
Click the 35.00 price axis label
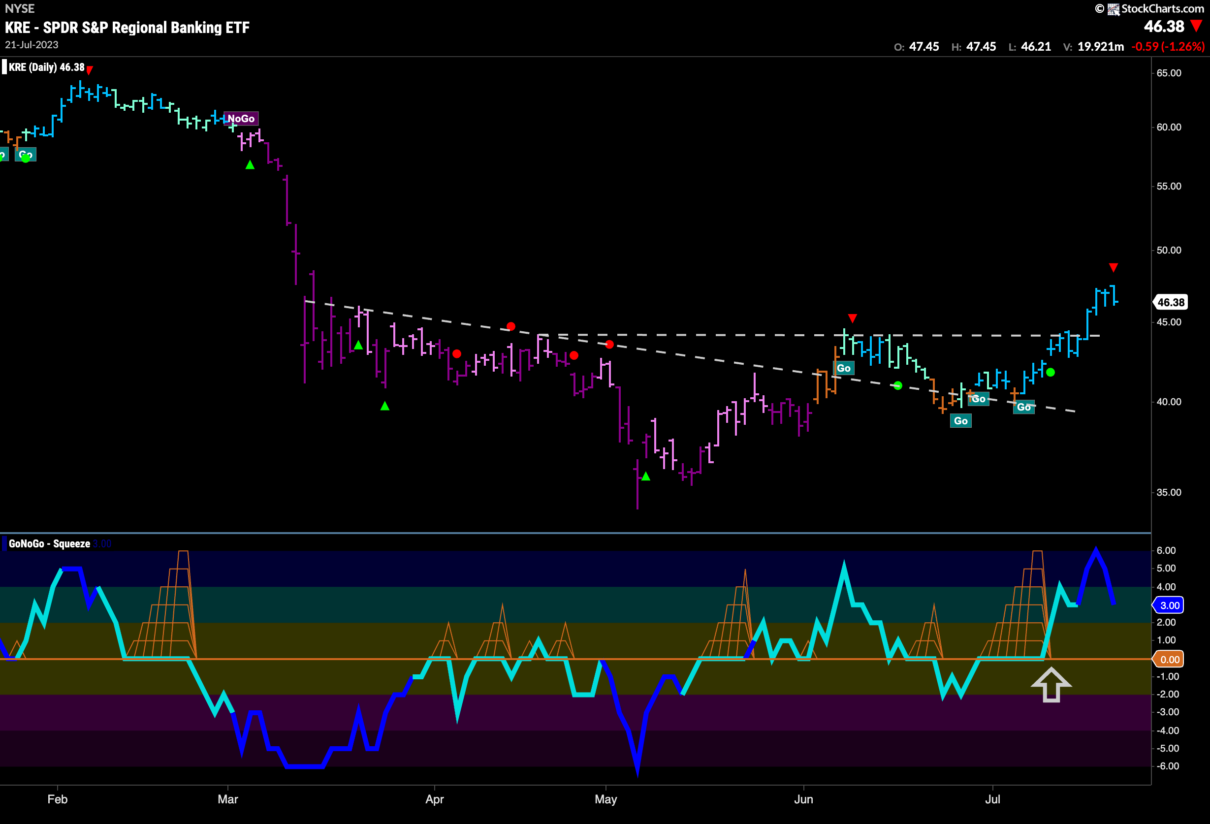(x=1169, y=492)
